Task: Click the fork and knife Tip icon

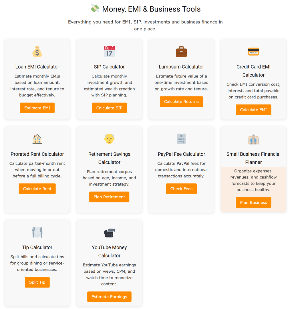Action: pyautogui.click(x=37, y=232)
